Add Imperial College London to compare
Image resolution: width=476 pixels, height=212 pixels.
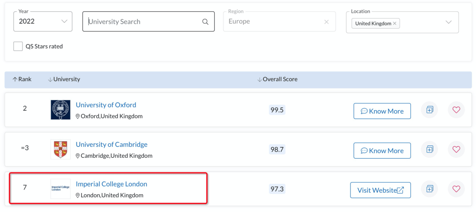pos(429,189)
